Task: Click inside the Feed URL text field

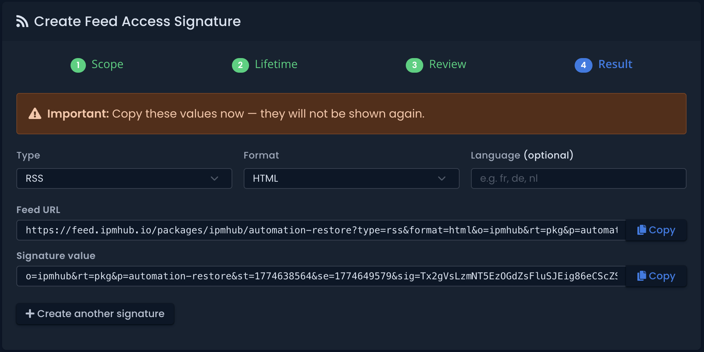Action: (321, 230)
